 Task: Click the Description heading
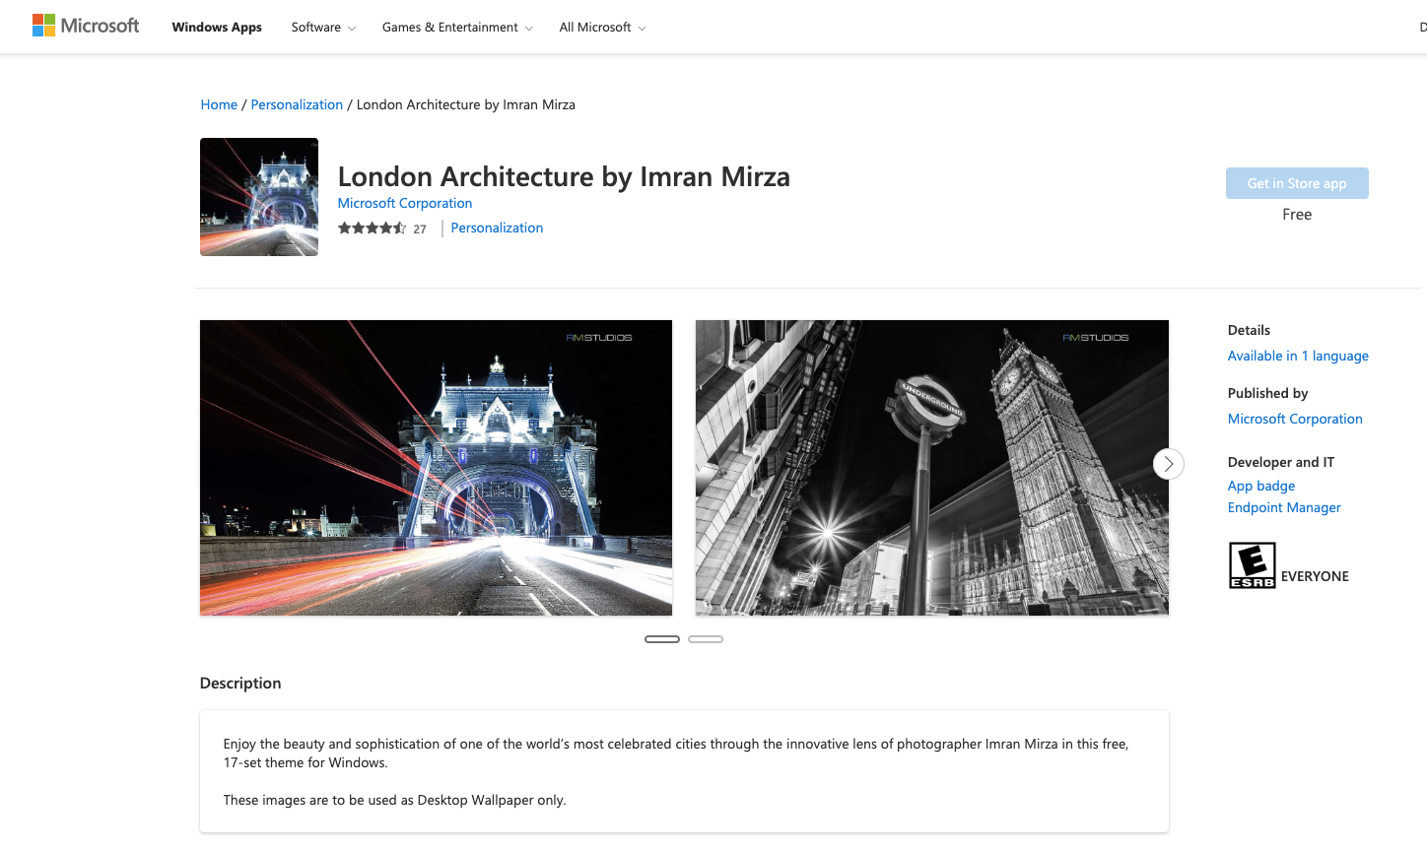(240, 683)
